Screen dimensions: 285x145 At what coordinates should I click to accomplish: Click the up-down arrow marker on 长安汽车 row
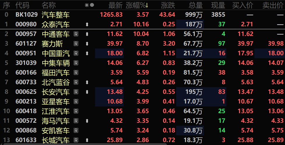coord(87,92)
